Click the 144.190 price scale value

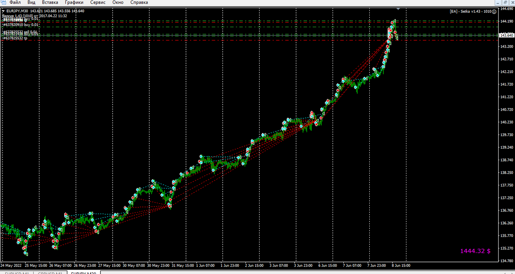click(x=506, y=21)
